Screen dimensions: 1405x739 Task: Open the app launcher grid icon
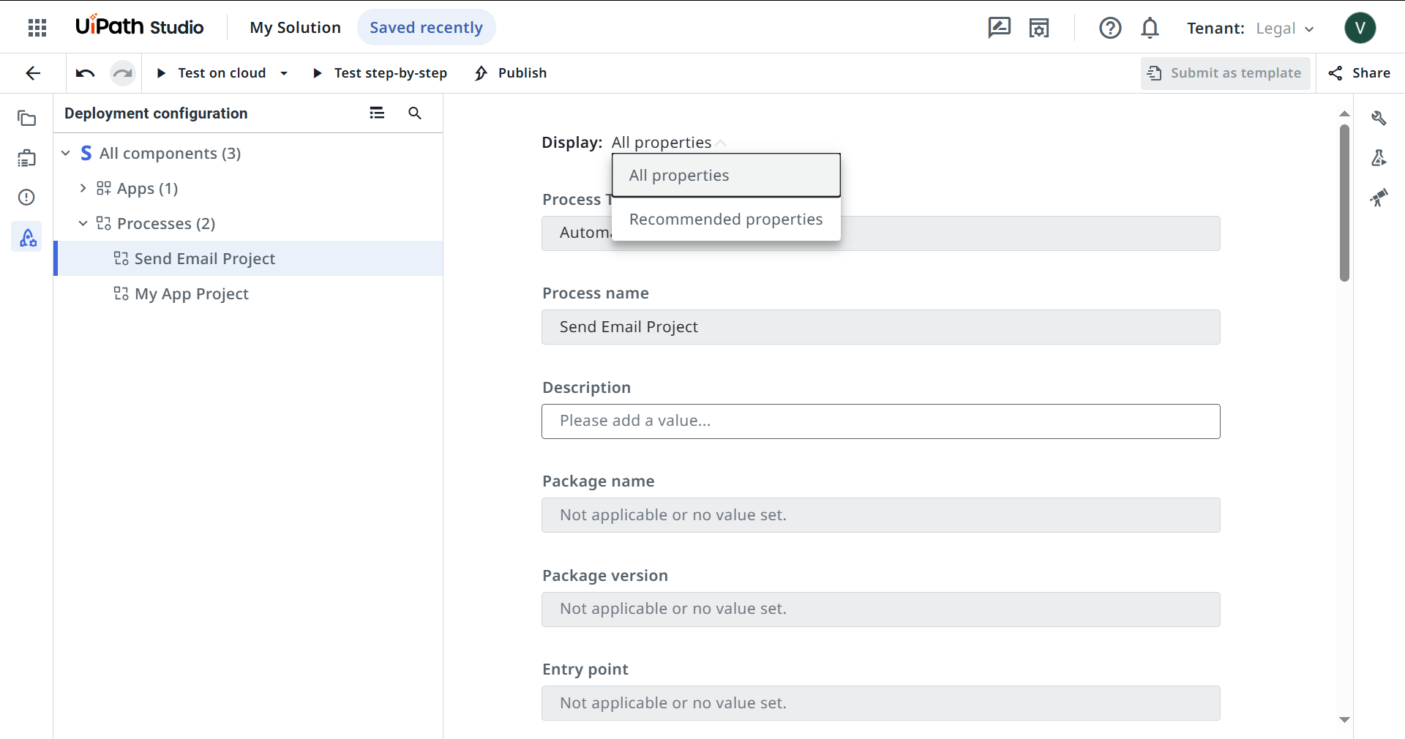(x=37, y=28)
